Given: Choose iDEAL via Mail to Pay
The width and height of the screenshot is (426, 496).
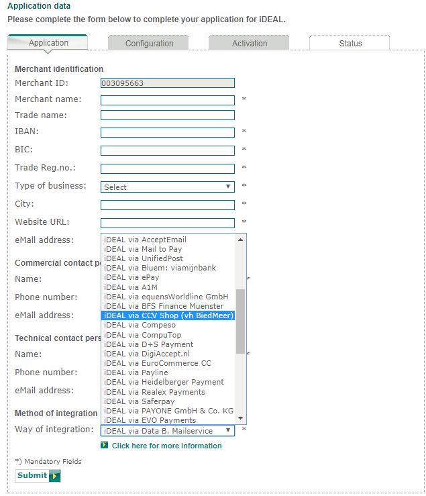Looking at the screenshot, I should 168,249.
